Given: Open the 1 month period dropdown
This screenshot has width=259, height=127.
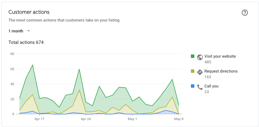Looking at the screenshot, I should 16,31.
